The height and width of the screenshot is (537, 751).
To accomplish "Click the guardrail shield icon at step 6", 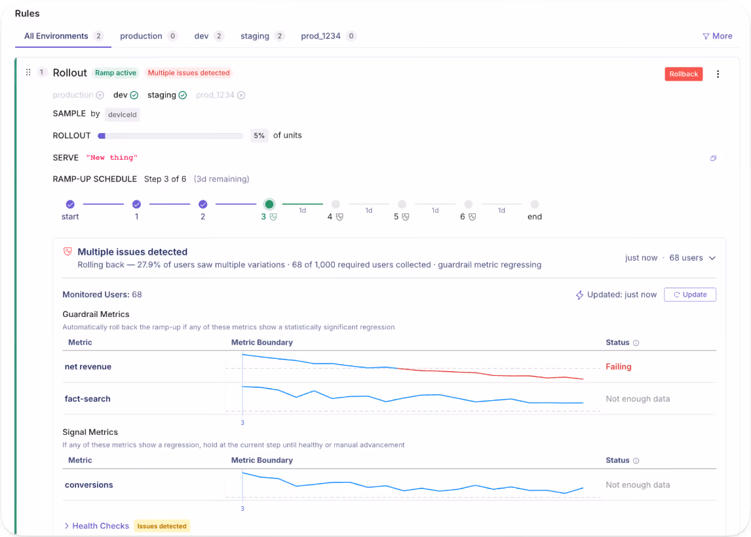I will pyautogui.click(x=472, y=217).
